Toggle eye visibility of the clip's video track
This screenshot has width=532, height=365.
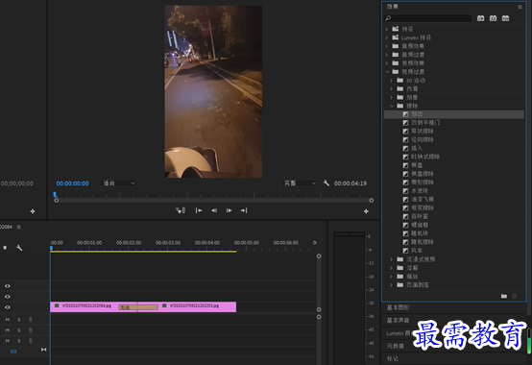(8, 307)
